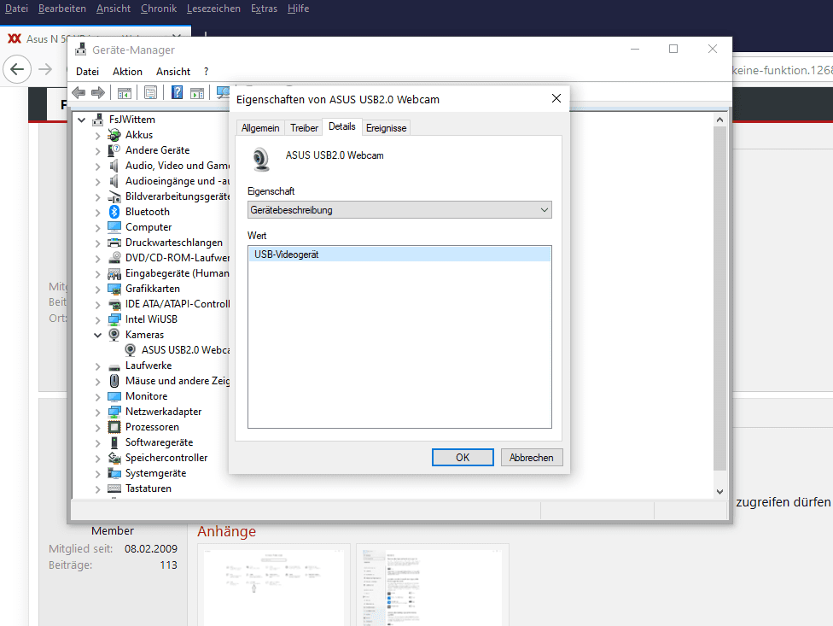
Task: Select Eingabegeräte (Human Interface) tree item
Action: click(178, 273)
